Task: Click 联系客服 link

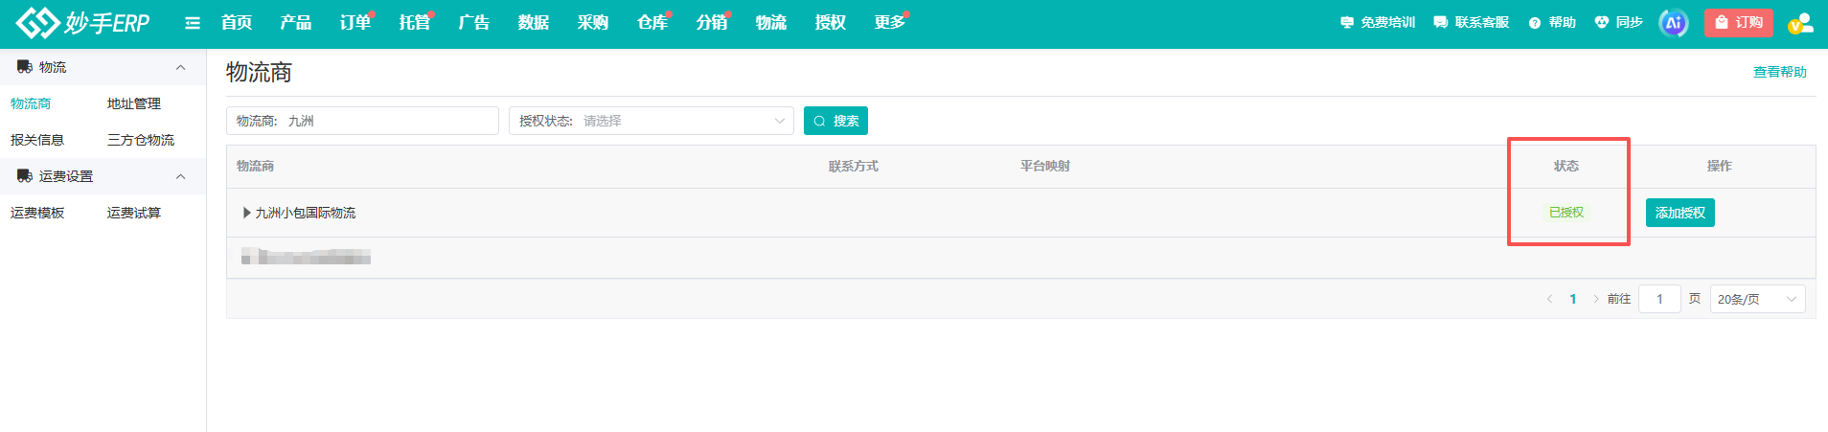Action: (1472, 23)
